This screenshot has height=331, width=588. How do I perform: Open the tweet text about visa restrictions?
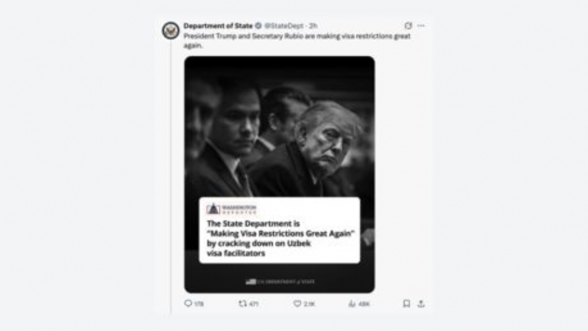click(x=296, y=40)
